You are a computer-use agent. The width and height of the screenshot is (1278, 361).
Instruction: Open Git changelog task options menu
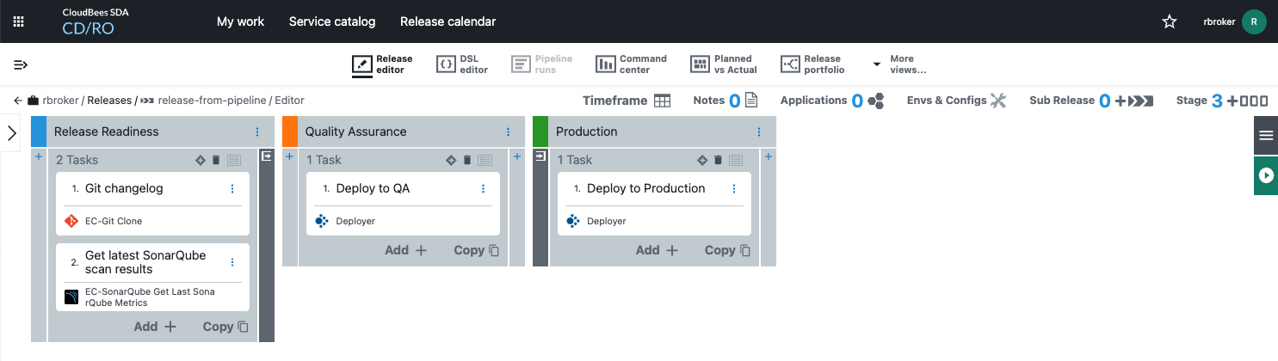232,189
